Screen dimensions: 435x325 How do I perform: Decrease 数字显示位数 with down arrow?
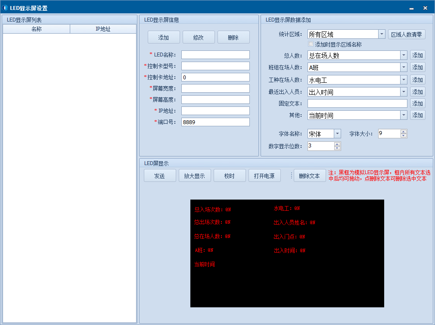tap(337, 148)
